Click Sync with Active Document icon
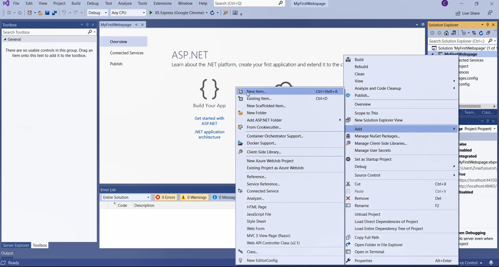 474,33
